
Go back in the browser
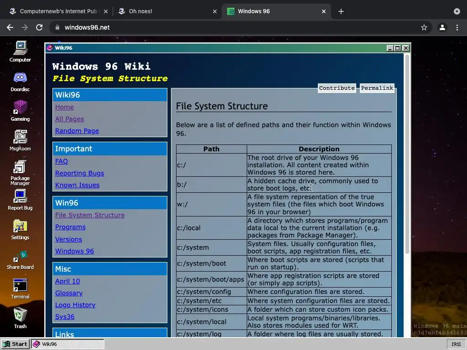(10, 27)
